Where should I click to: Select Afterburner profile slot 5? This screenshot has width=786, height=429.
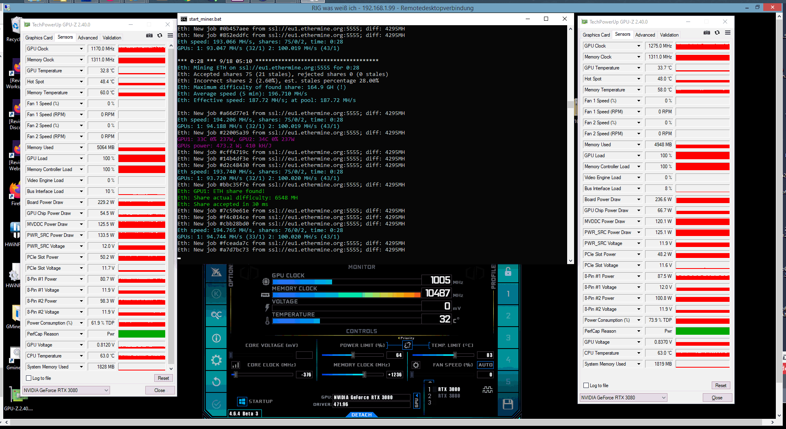508,381
